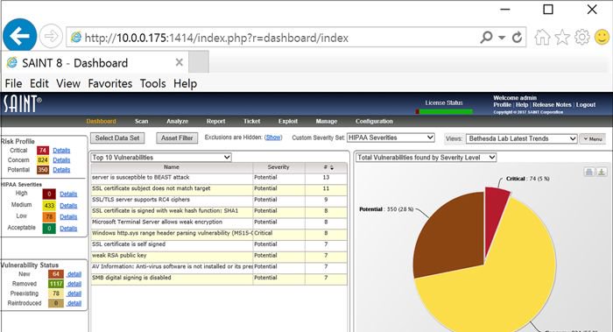The height and width of the screenshot is (332, 613).
Task: Open Top 10 Vulnerabilities dropdown
Action: [160, 157]
